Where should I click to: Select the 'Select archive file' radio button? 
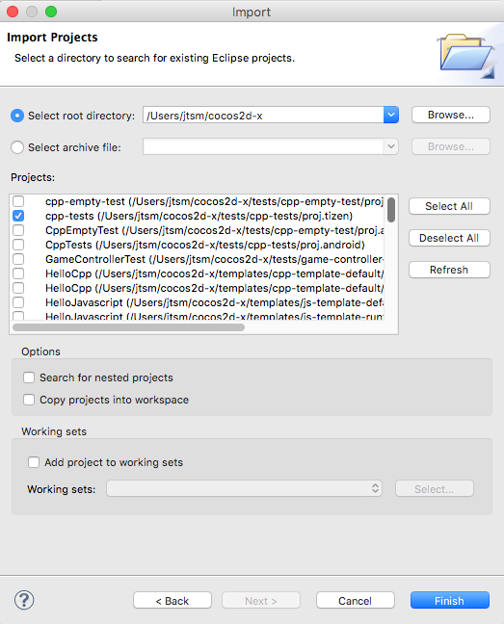(17, 147)
